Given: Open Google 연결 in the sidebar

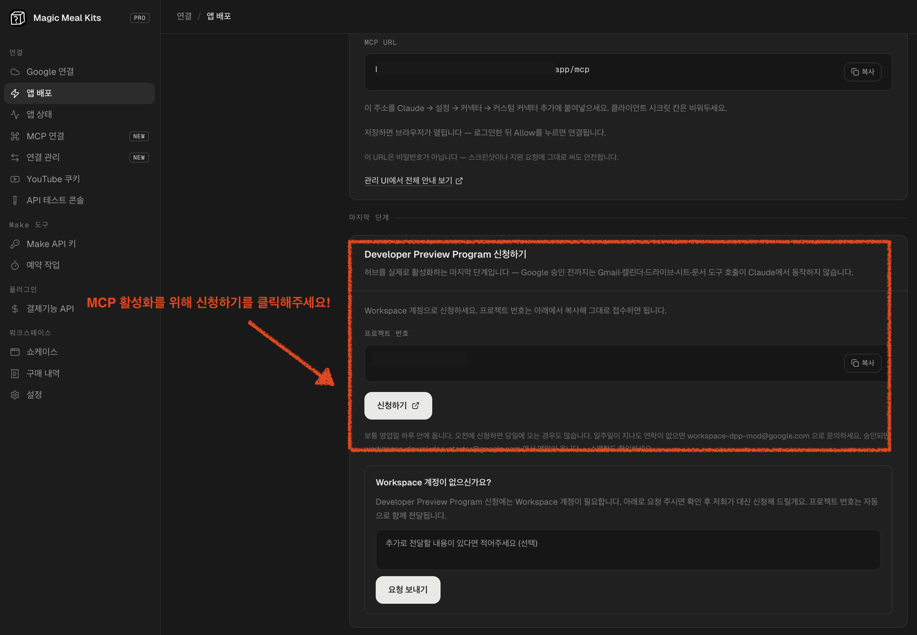Looking at the screenshot, I should (79, 72).
